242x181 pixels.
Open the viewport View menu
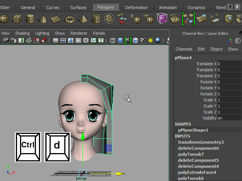(x=5, y=33)
